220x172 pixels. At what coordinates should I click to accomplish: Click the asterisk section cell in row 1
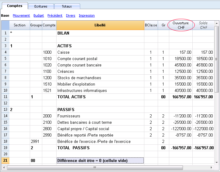(20, 33)
